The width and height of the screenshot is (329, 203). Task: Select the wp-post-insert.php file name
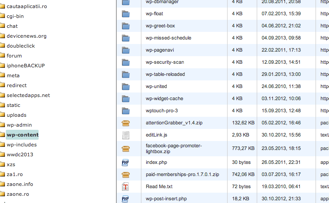167,199
